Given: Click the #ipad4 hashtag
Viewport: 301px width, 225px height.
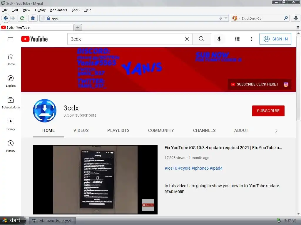Looking at the screenshot, I should [216, 168].
